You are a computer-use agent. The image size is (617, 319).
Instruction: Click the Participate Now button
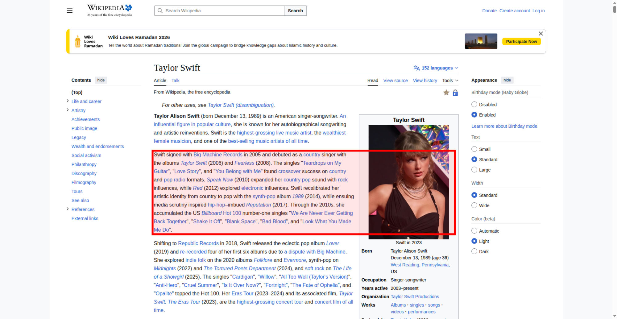521,41
